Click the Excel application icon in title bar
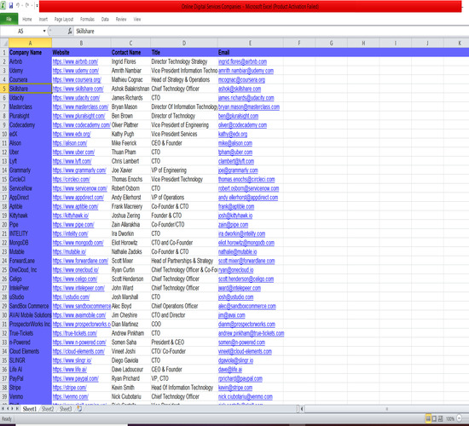This screenshot has width=469, height=426. (x=3, y=5)
